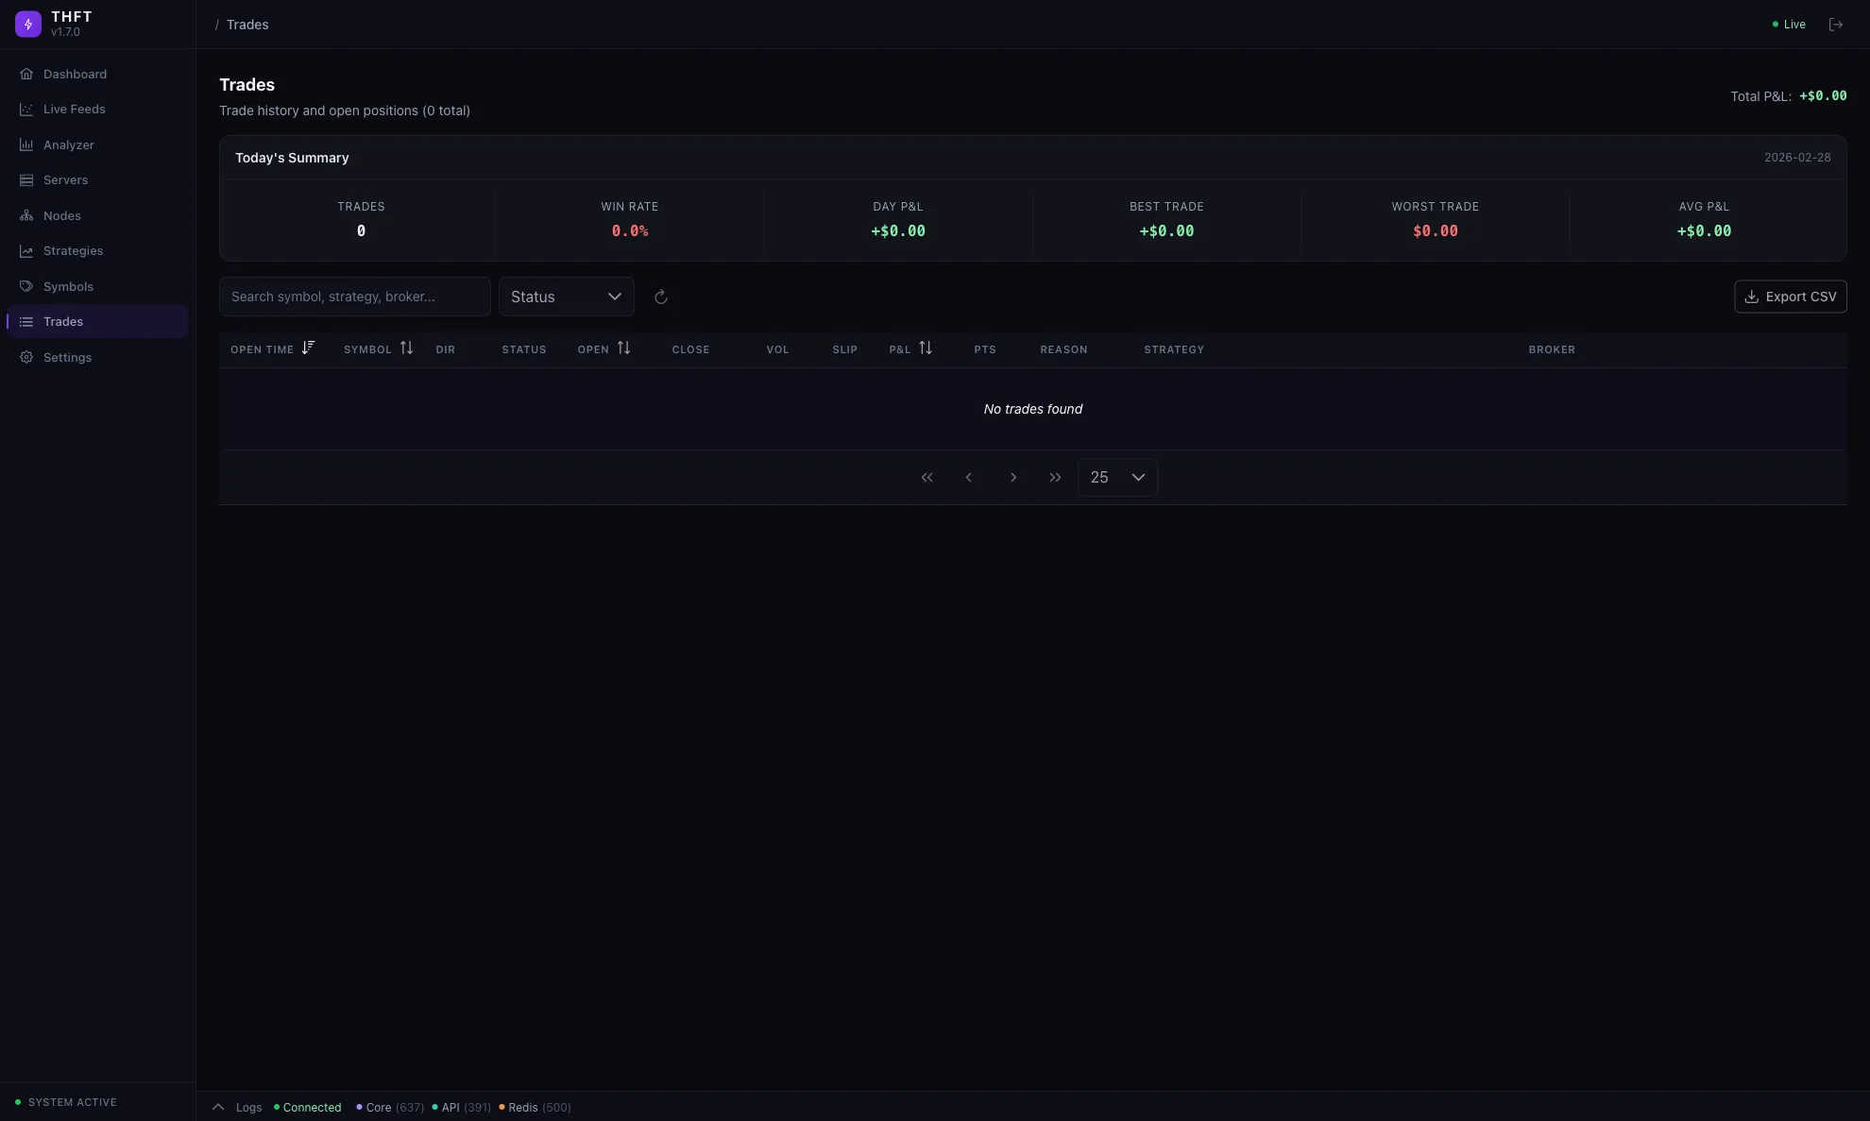Click the Export CSV button
This screenshot has width=1870, height=1121.
pyautogui.click(x=1790, y=297)
